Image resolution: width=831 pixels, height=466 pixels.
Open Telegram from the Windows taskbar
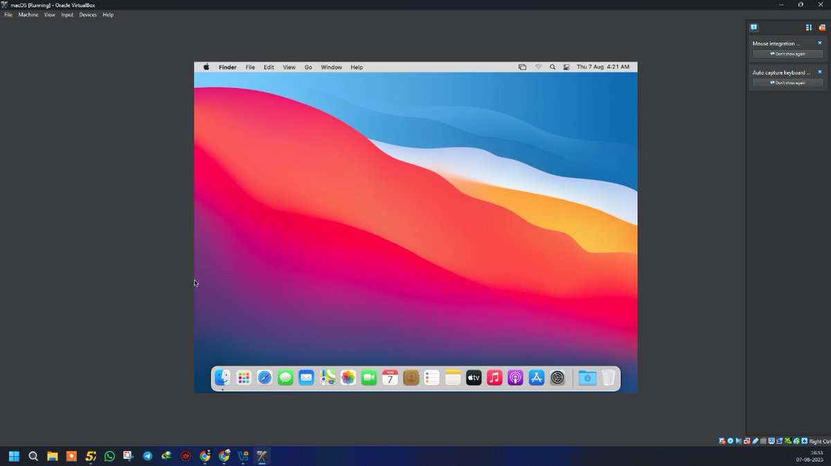pos(148,456)
